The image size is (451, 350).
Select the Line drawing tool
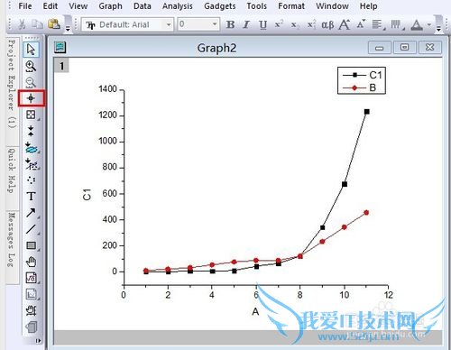point(31,229)
